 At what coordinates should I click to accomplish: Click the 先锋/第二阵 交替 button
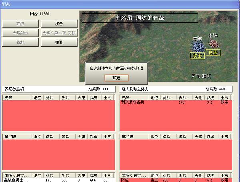point(59,33)
